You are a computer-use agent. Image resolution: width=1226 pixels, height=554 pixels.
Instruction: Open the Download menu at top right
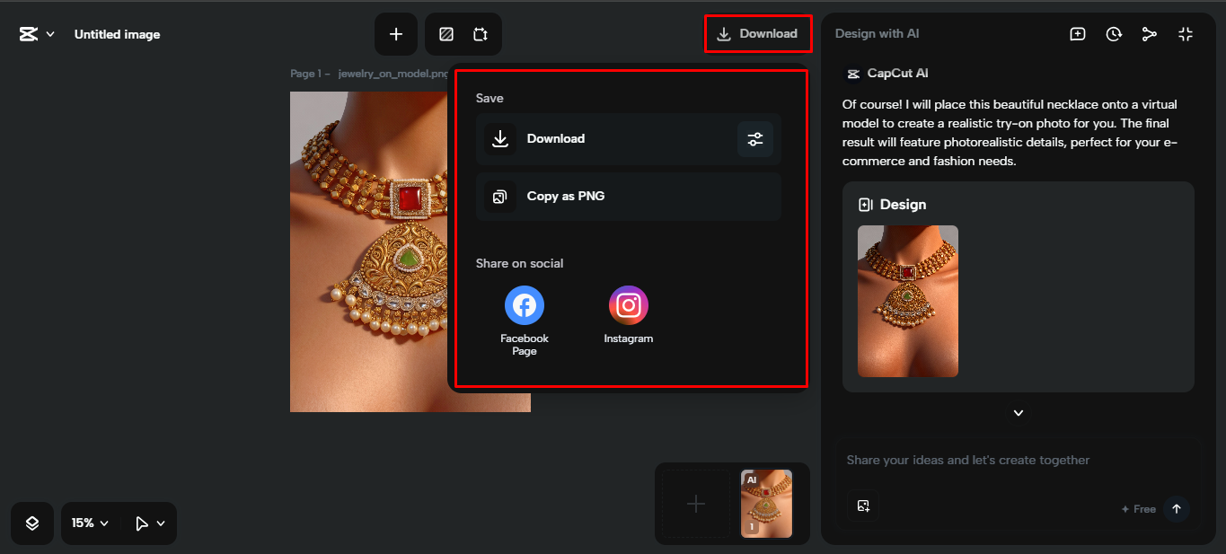(x=757, y=33)
